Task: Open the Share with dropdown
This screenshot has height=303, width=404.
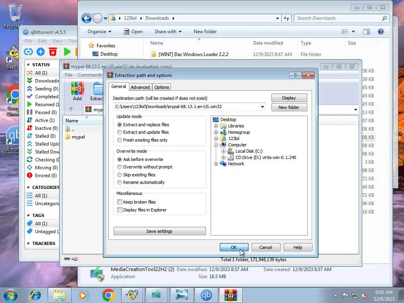Action: pyautogui.click(x=168, y=32)
